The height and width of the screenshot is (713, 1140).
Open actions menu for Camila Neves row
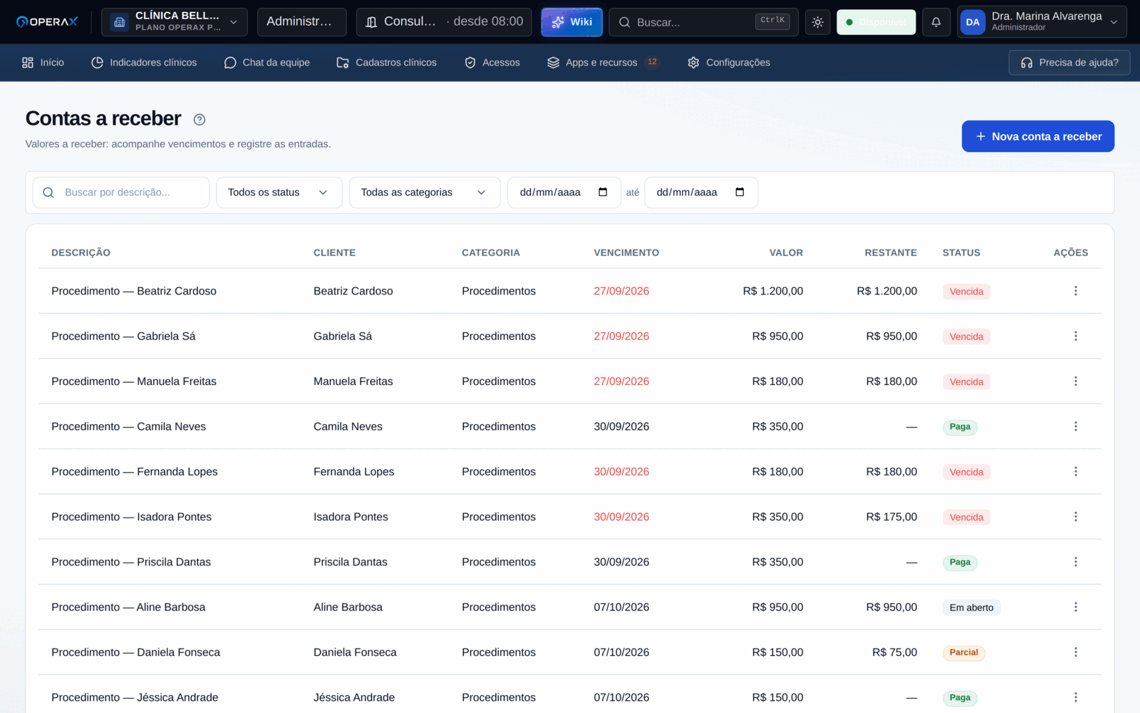(1075, 426)
